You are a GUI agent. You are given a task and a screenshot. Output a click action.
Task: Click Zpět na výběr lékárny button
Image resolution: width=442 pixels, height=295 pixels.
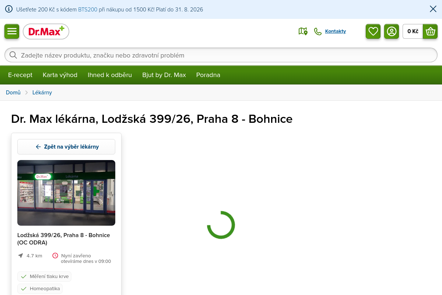[66, 147]
